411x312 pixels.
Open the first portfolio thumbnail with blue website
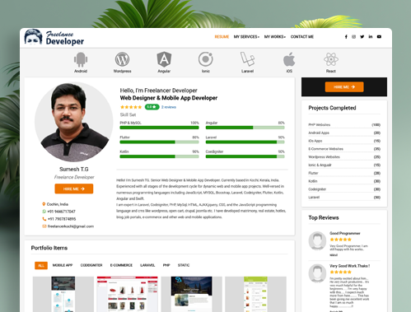click(x=63, y=294)
